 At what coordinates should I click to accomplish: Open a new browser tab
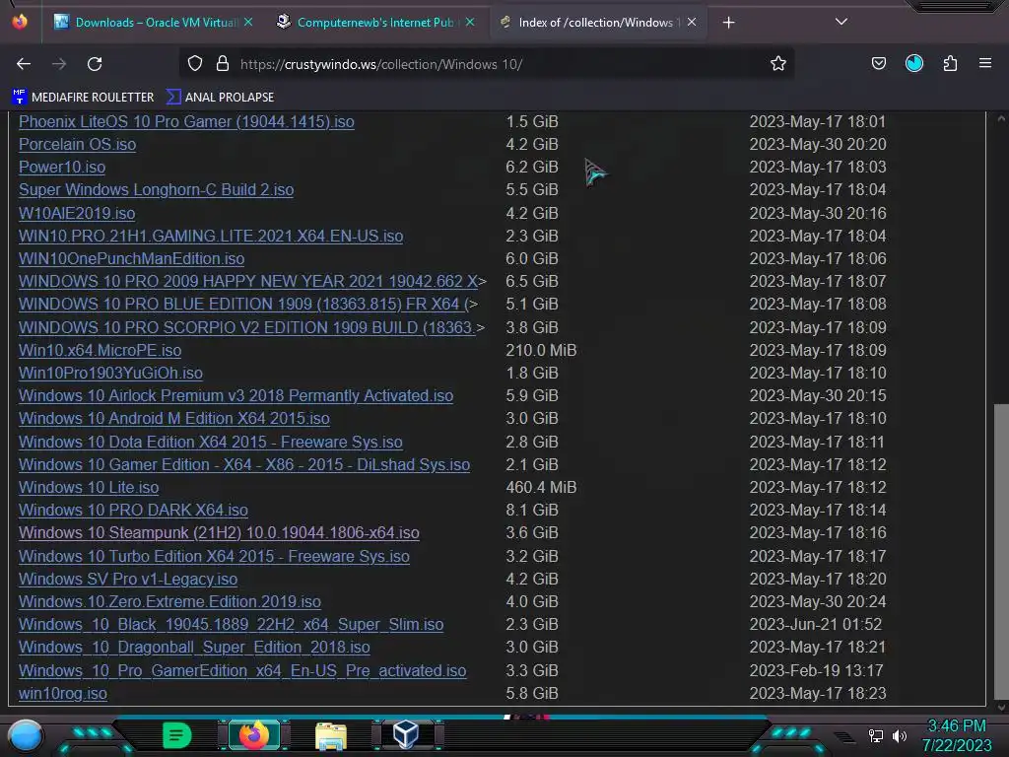tap(728, 23)
